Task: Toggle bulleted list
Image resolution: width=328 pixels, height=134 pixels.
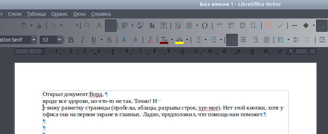Action: coord(198,40)
